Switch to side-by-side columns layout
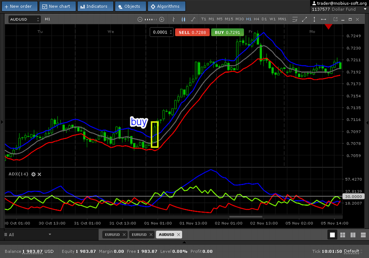This screenshot has width=369, height=258. point(353,235)
